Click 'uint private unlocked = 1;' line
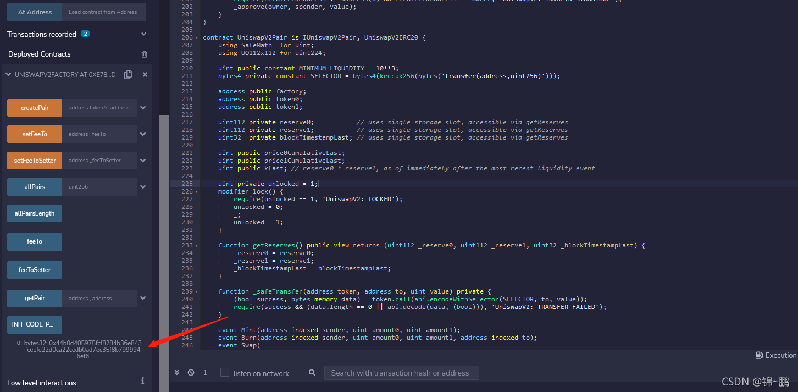 click(x=268, y=184)
